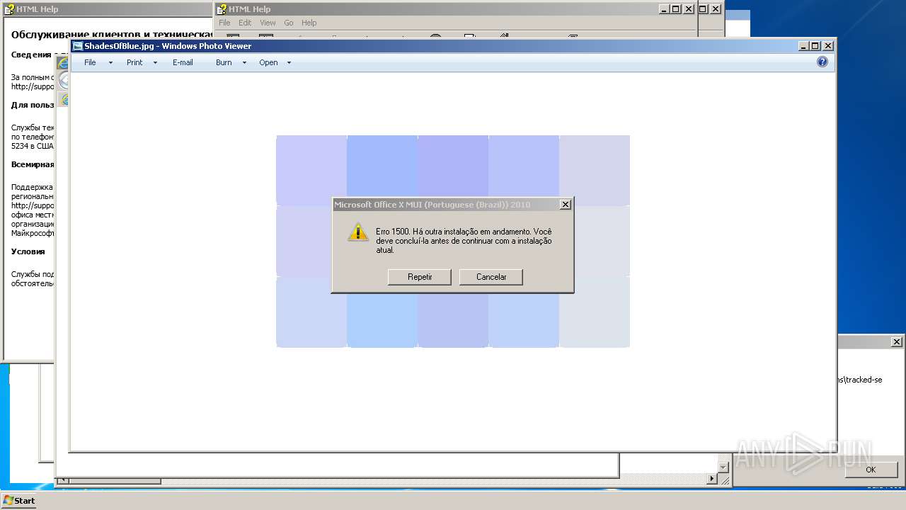Maximize the Windows Photo Viewer window
The width and height of the screenshot is (906, 510).
(815, 46)
